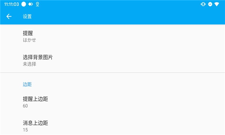Screen dimensions: 225x135
Task: Go back using the arrow icon
Action: (x=9, y=16)
